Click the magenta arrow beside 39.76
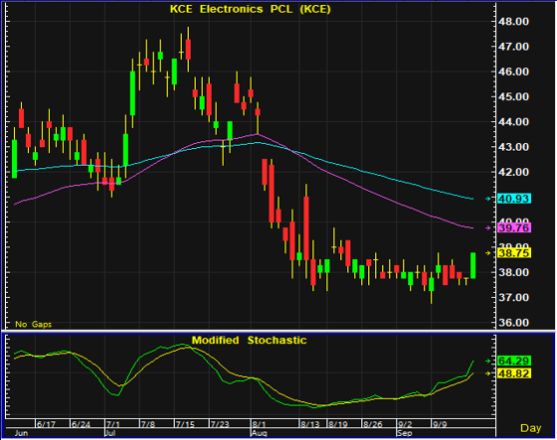Image resolution: width=557 pixels, height=440 pixels. coord(488,227)
